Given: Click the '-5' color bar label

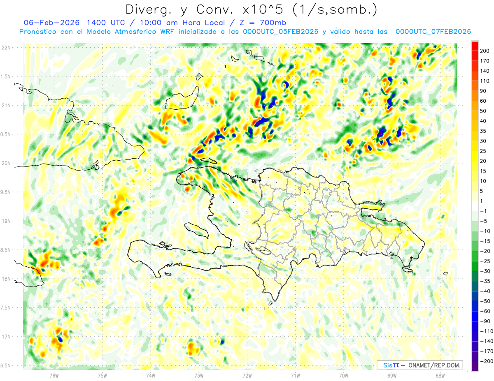Looking at the screenshot, I should click(x=484, y=221).
